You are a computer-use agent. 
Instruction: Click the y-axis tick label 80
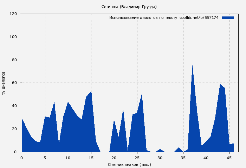pyautogui.click(x=14, y=60)
